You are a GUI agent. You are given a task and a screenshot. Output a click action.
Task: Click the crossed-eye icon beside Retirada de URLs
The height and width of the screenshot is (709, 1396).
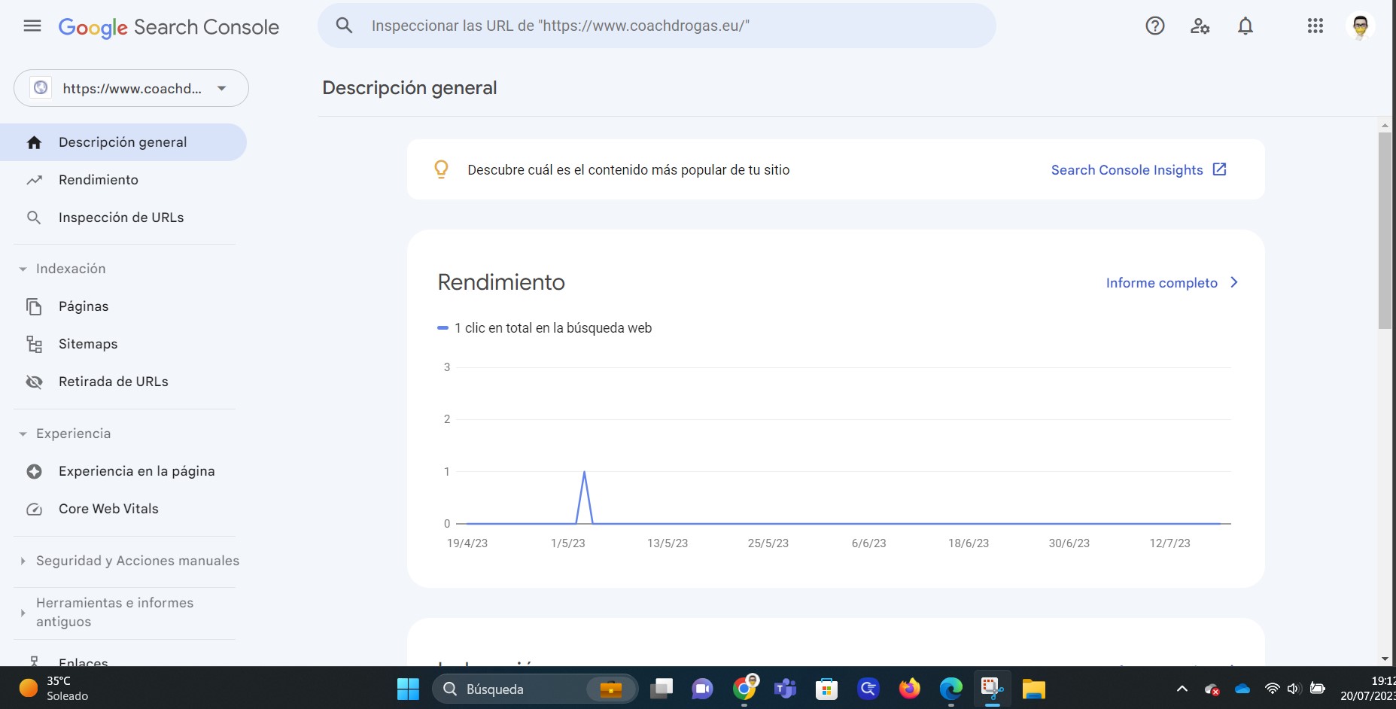point(34,382)
